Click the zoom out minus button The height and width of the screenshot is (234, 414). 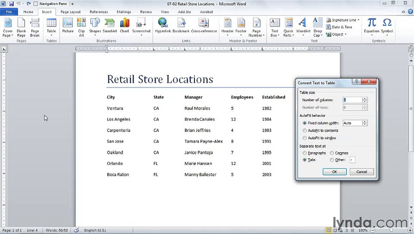(372, 230)
